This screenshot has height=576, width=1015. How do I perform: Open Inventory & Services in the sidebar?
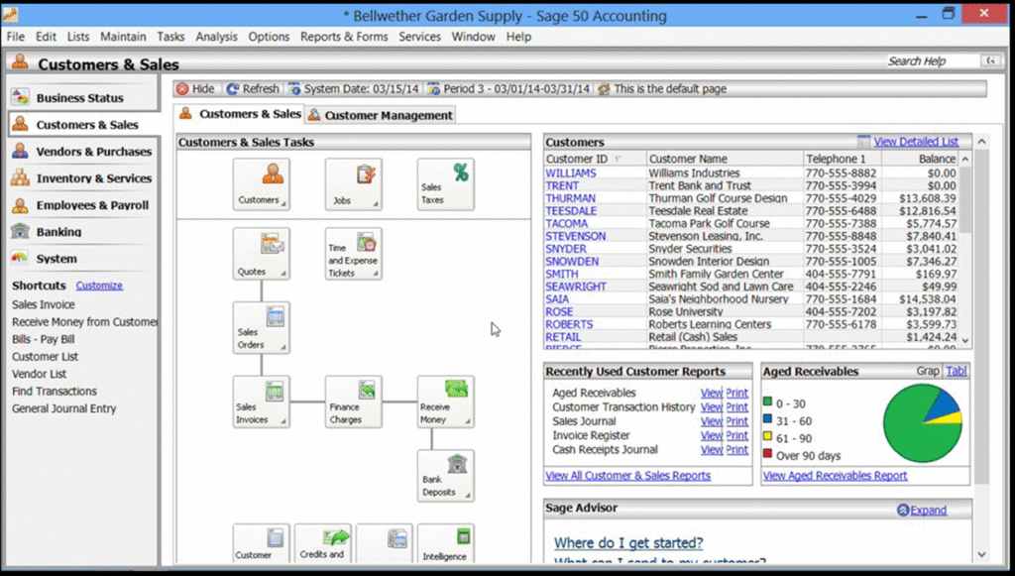[83, 178]
